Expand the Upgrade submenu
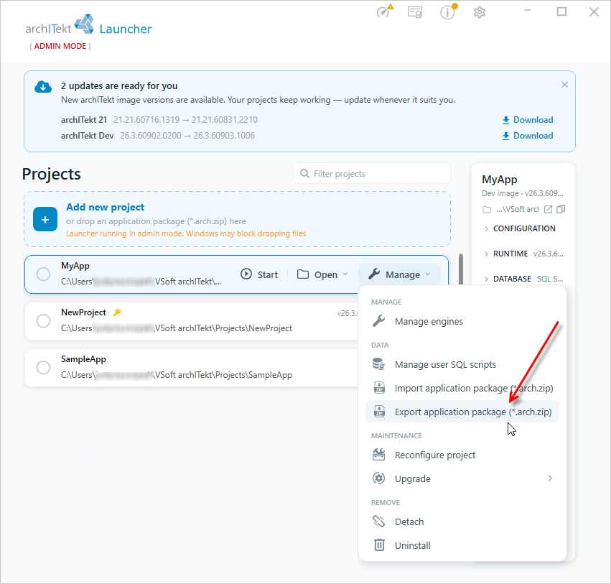611x584 pixels. click(462, 478)
